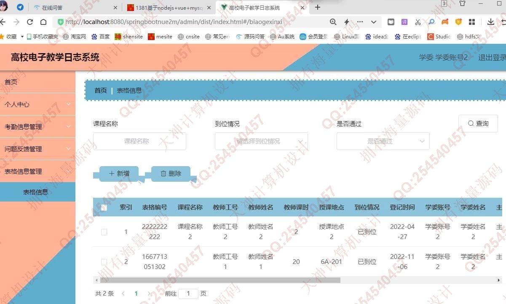The image size is (506, 304).
Task: Click the 课程名称 search input field
Action: click(139, 141)
